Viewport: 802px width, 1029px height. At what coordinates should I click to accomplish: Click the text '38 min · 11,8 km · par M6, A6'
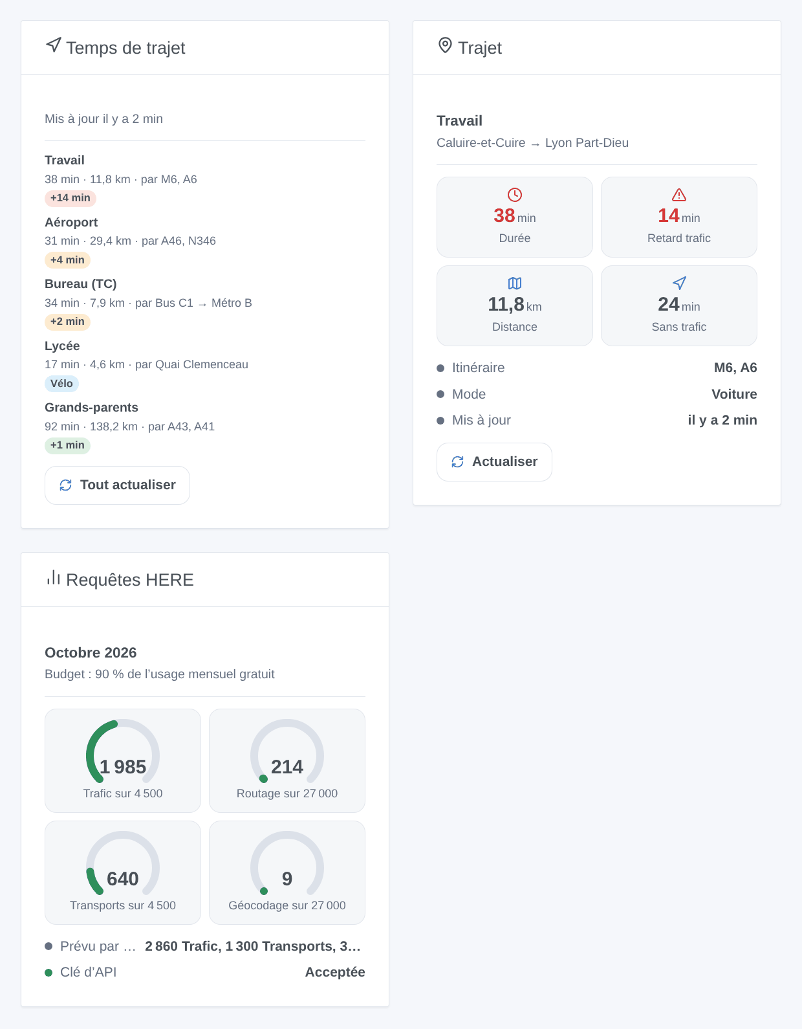[121, 179]
